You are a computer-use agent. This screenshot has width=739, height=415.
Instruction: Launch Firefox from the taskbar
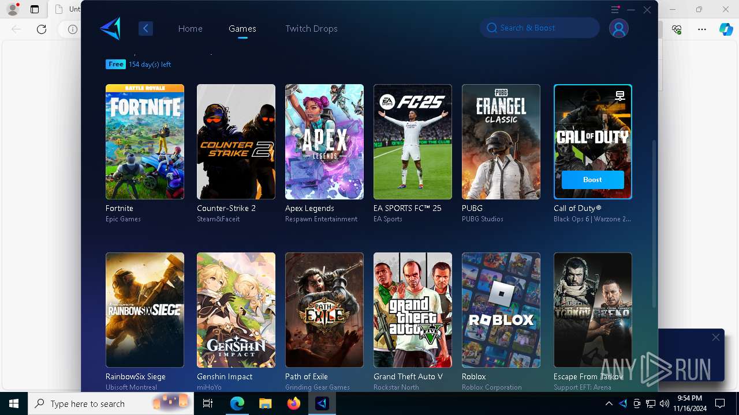tap(293, 403)
